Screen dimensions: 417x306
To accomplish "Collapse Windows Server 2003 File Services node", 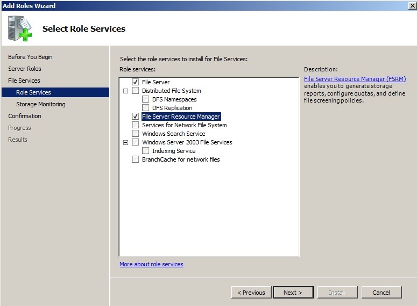I will [125, 142].
